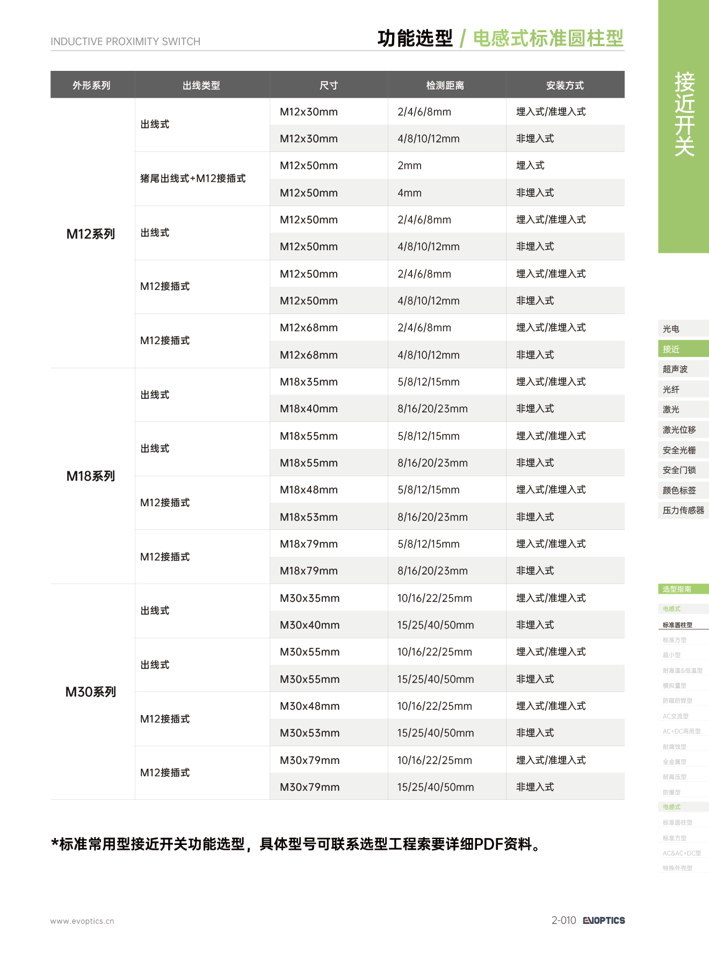
Task: Click the 外形系列 column header
Action: click(92, 85)
